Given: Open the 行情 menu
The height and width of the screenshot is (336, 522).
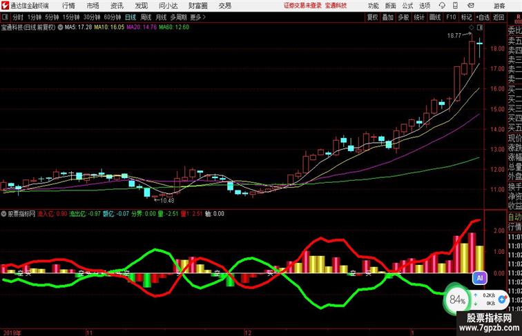Looking at the screenshot, I should tap(68, 6).
